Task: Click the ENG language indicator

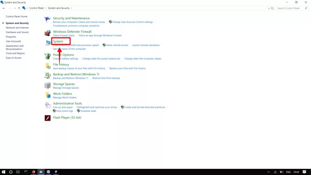Action: [288, 172]
